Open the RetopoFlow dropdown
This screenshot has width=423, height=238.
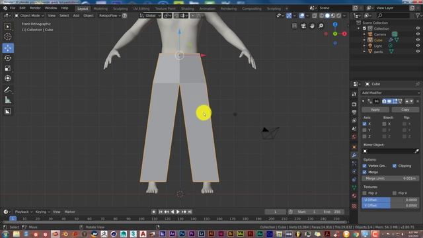point(110,16)
